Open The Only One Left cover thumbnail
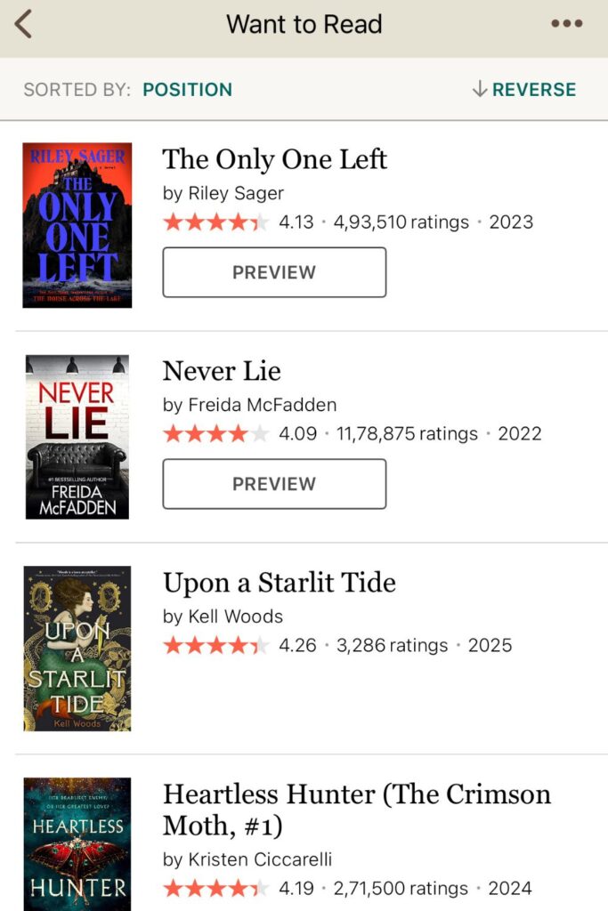The image size is (608, 911). [x=77, y=225]
